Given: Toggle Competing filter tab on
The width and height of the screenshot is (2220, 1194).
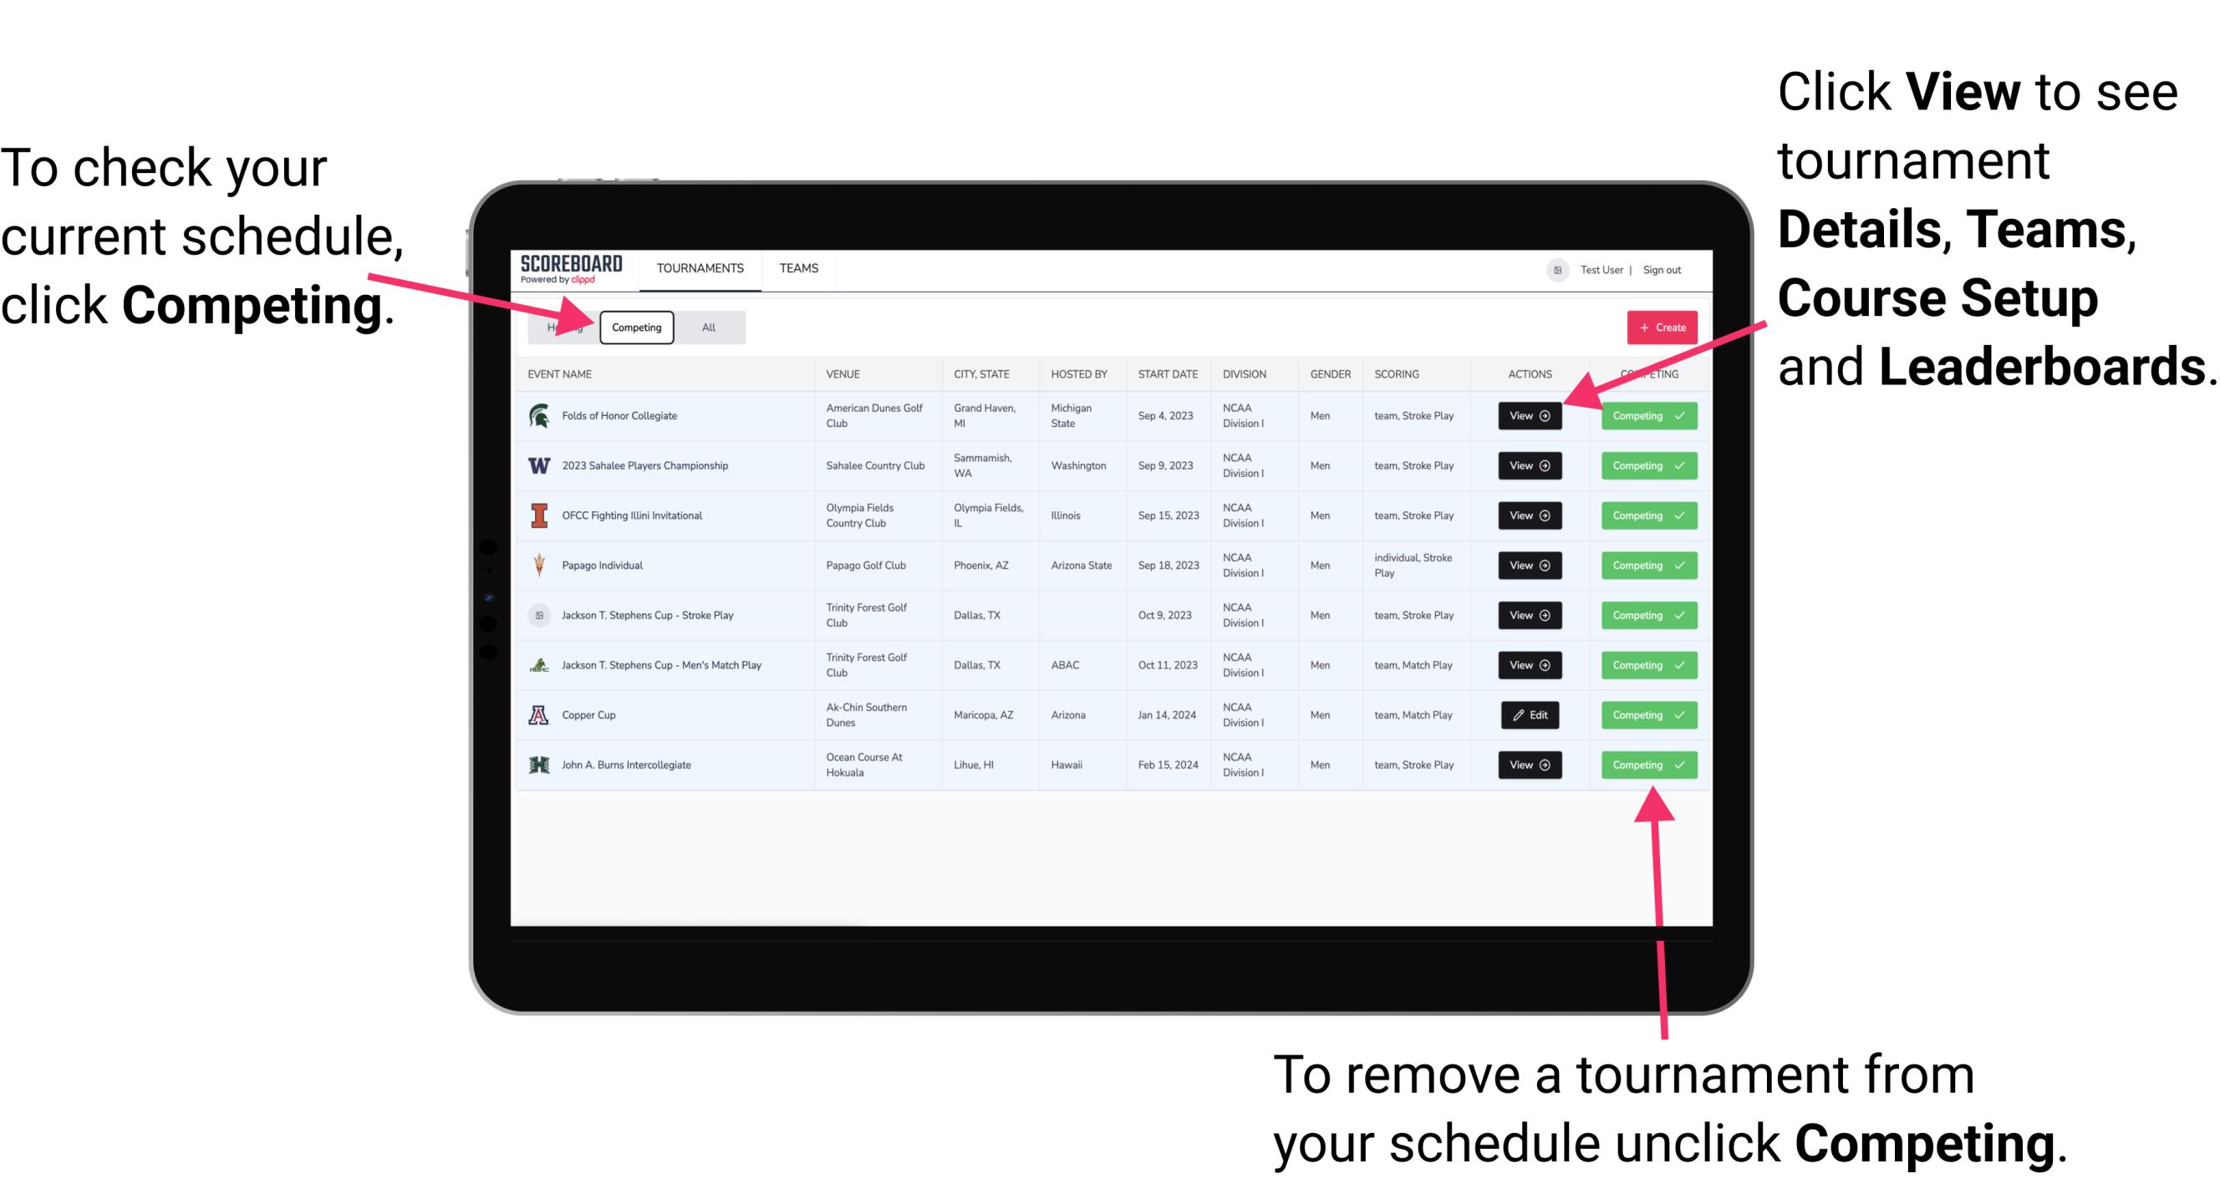Looking at the screenshot, I should click(x=635, y=327).
